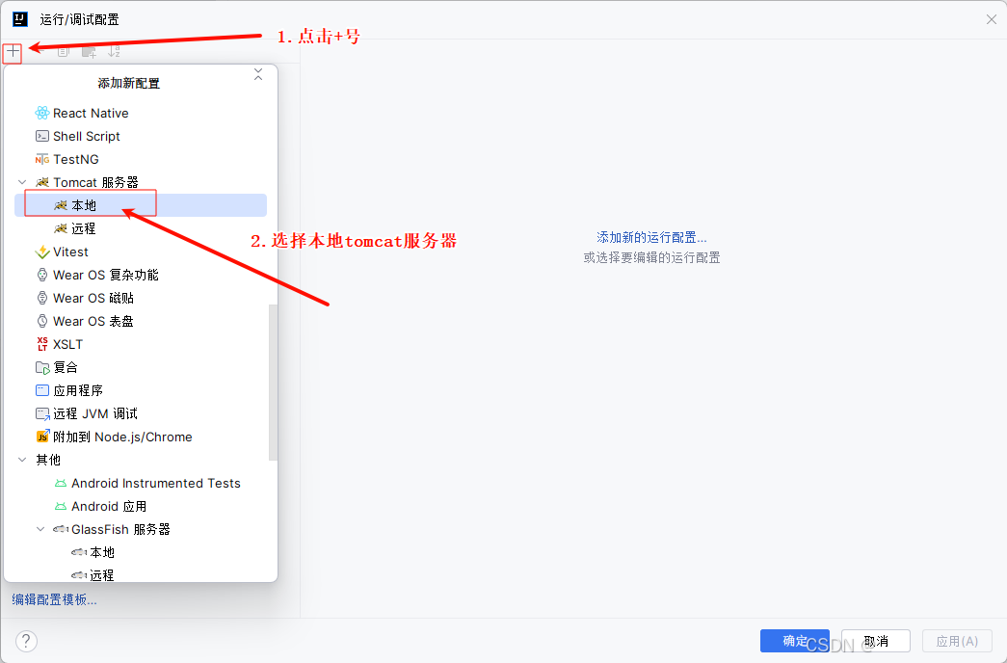Image resolution: width=1007 pixels, height=663 pixels.
Task: Click the help question mark icon
Action: click(x=25, y=641)
